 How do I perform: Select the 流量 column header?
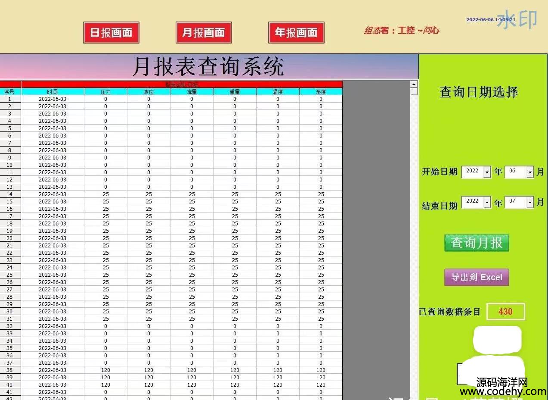[x=192, y=92]
